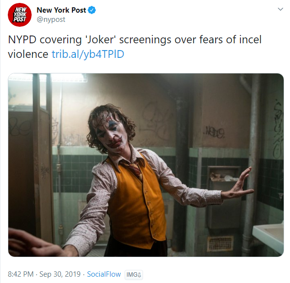
Task: Open the 8:42 PM tweet timestamp
Action: point(21,274)
